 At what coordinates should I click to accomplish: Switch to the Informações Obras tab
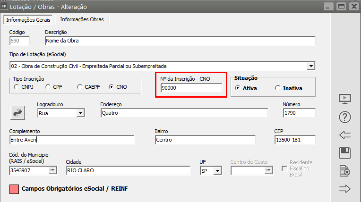pyautogui.click(x=82, y=19)
